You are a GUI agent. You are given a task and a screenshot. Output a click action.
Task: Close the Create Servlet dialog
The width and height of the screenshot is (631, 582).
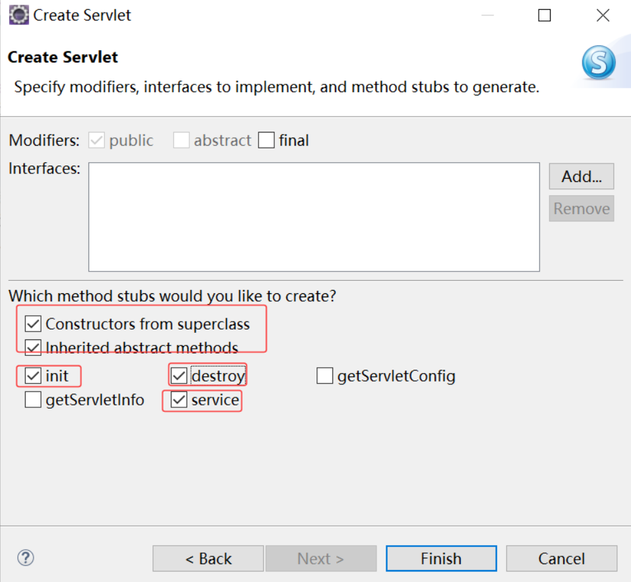(603, 15)
